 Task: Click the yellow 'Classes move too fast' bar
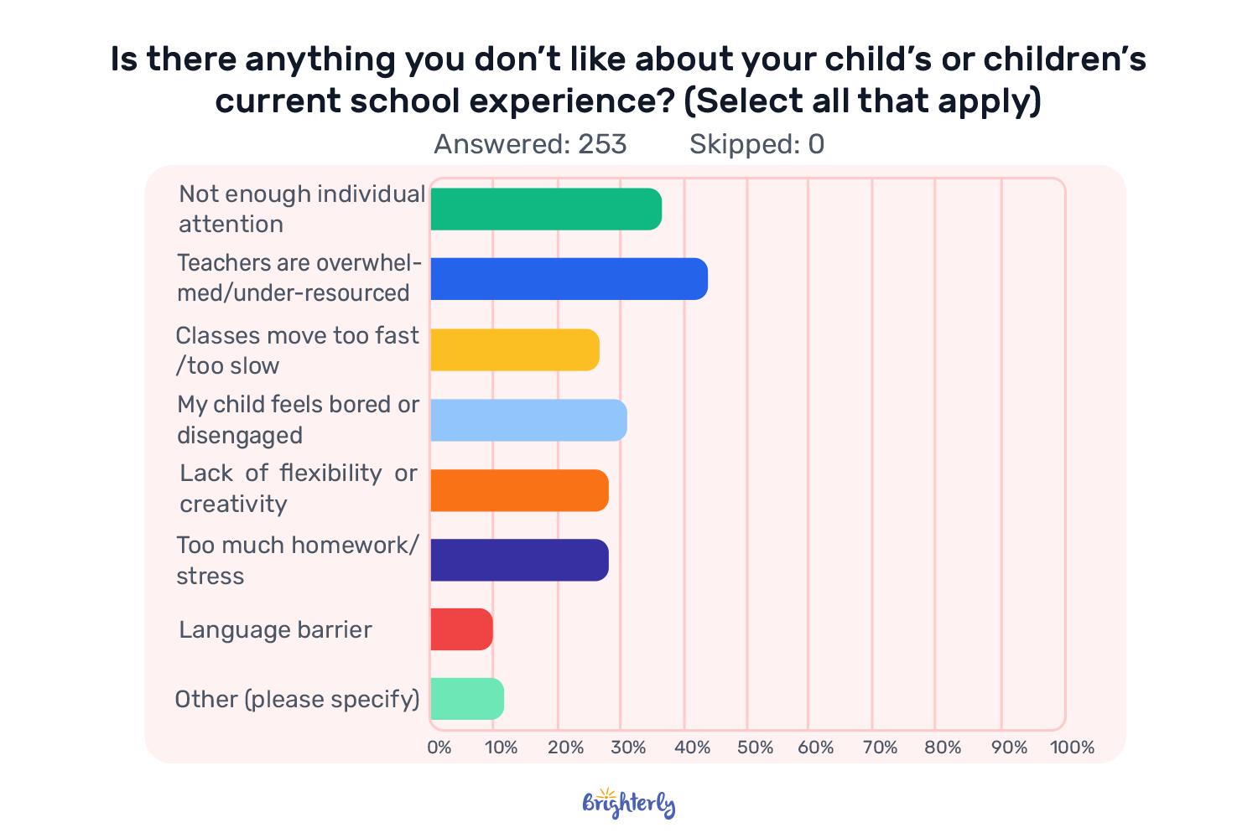(515, 349)
